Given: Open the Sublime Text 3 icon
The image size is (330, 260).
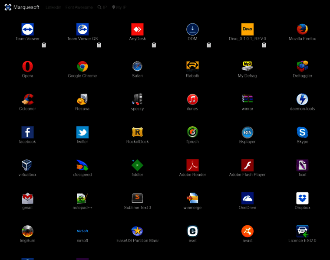Looking at the screenshot, I should 138,198.
